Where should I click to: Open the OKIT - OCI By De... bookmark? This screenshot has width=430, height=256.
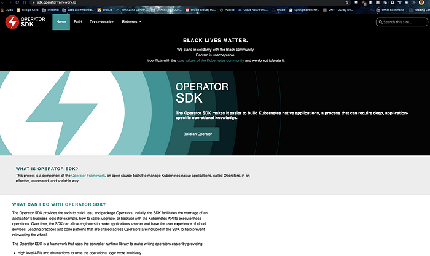pyautogui.click(x=338, y=10)
